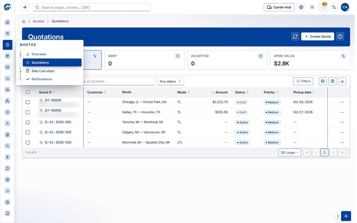Screen dimensions: 357x223
Task: Toggle the light/dark theme sun icon
Action: pos(312,7)
